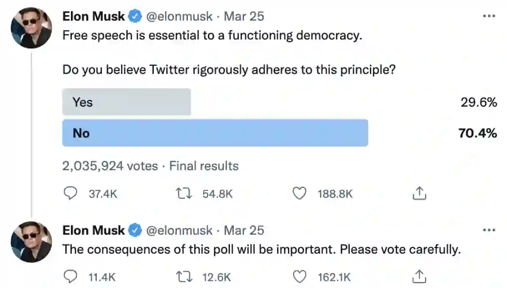Like the free speech poll tweet

pos(300,194)
